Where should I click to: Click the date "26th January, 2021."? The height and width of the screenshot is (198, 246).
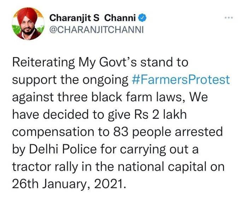coord(69,184)
